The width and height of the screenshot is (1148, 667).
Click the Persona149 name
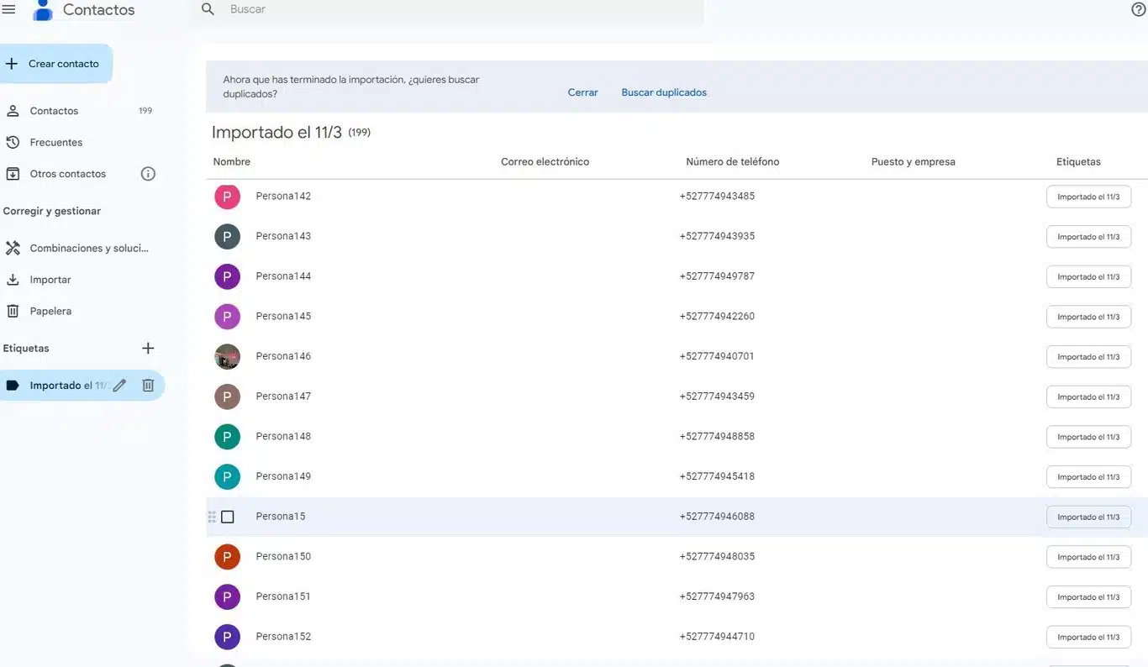283,476
